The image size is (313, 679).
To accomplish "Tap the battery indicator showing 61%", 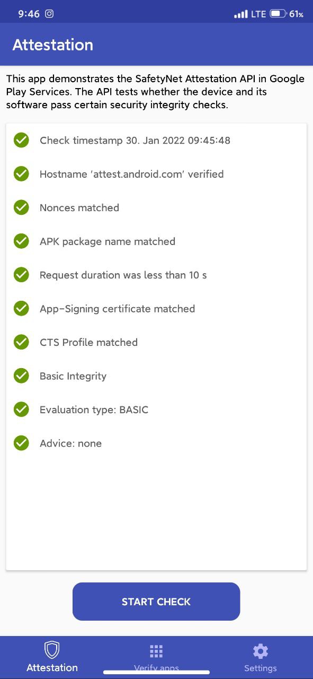I will pos(278,14).
